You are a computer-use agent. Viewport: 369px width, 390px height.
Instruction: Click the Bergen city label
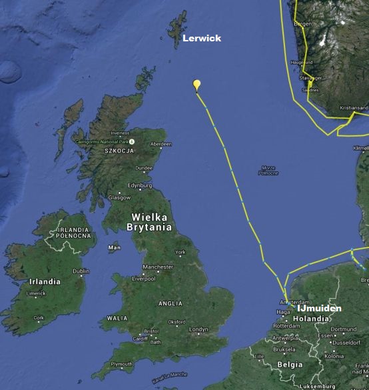pos(302,24)
